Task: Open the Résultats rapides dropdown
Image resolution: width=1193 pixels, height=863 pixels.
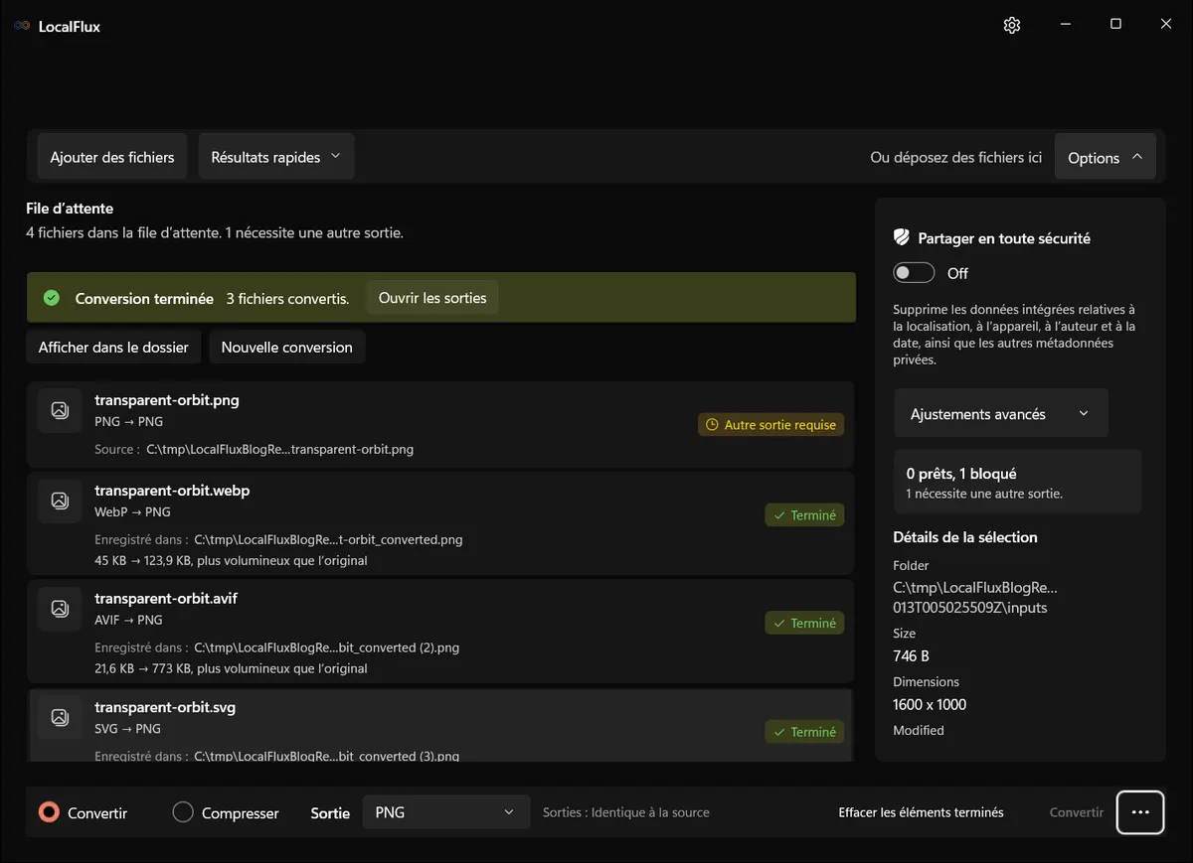Action: pos(276,157)
